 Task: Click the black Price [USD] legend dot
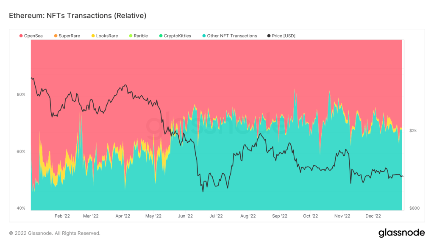270,36
